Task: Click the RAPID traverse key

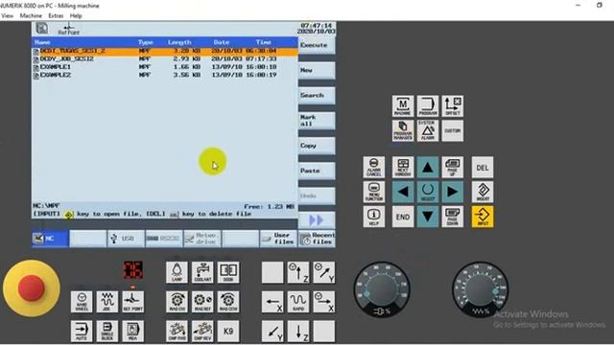Action: [298, 302]
